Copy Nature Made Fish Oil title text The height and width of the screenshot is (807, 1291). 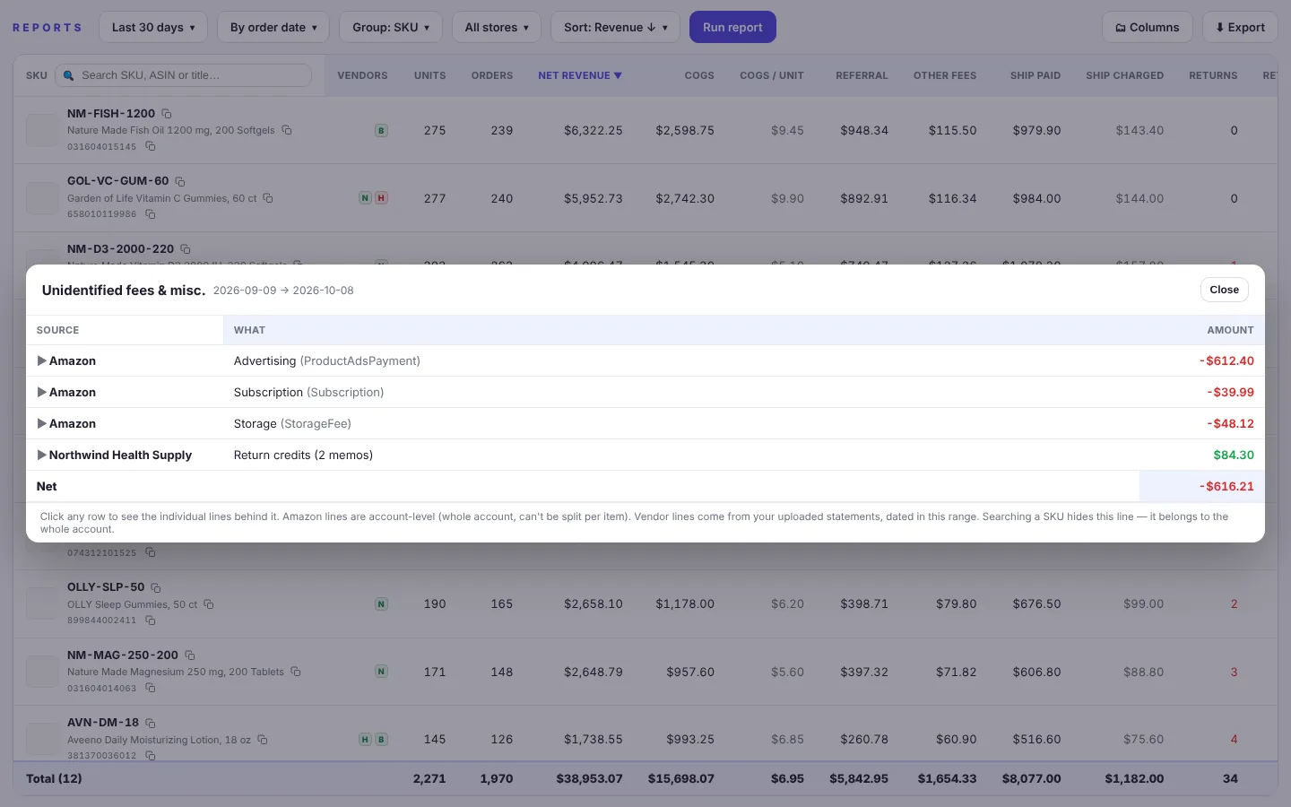[x=287, y=130]
